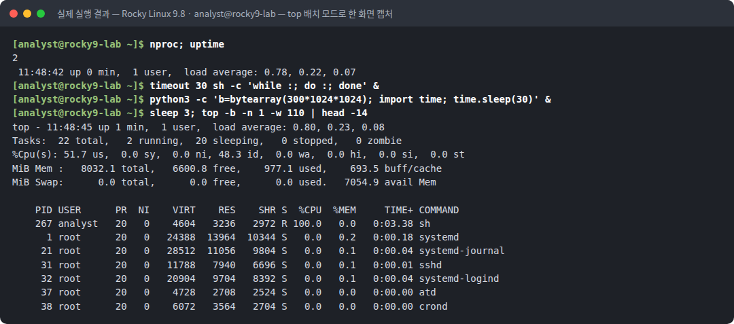Click the COMMAND column header

[439, 210]
